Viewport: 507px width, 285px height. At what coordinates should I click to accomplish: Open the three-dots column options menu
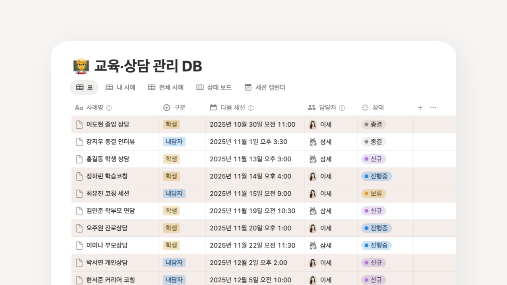[x=433, y=107]
